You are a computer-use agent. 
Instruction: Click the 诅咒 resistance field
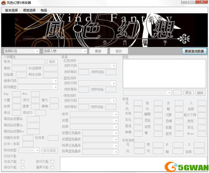[179, 134]
